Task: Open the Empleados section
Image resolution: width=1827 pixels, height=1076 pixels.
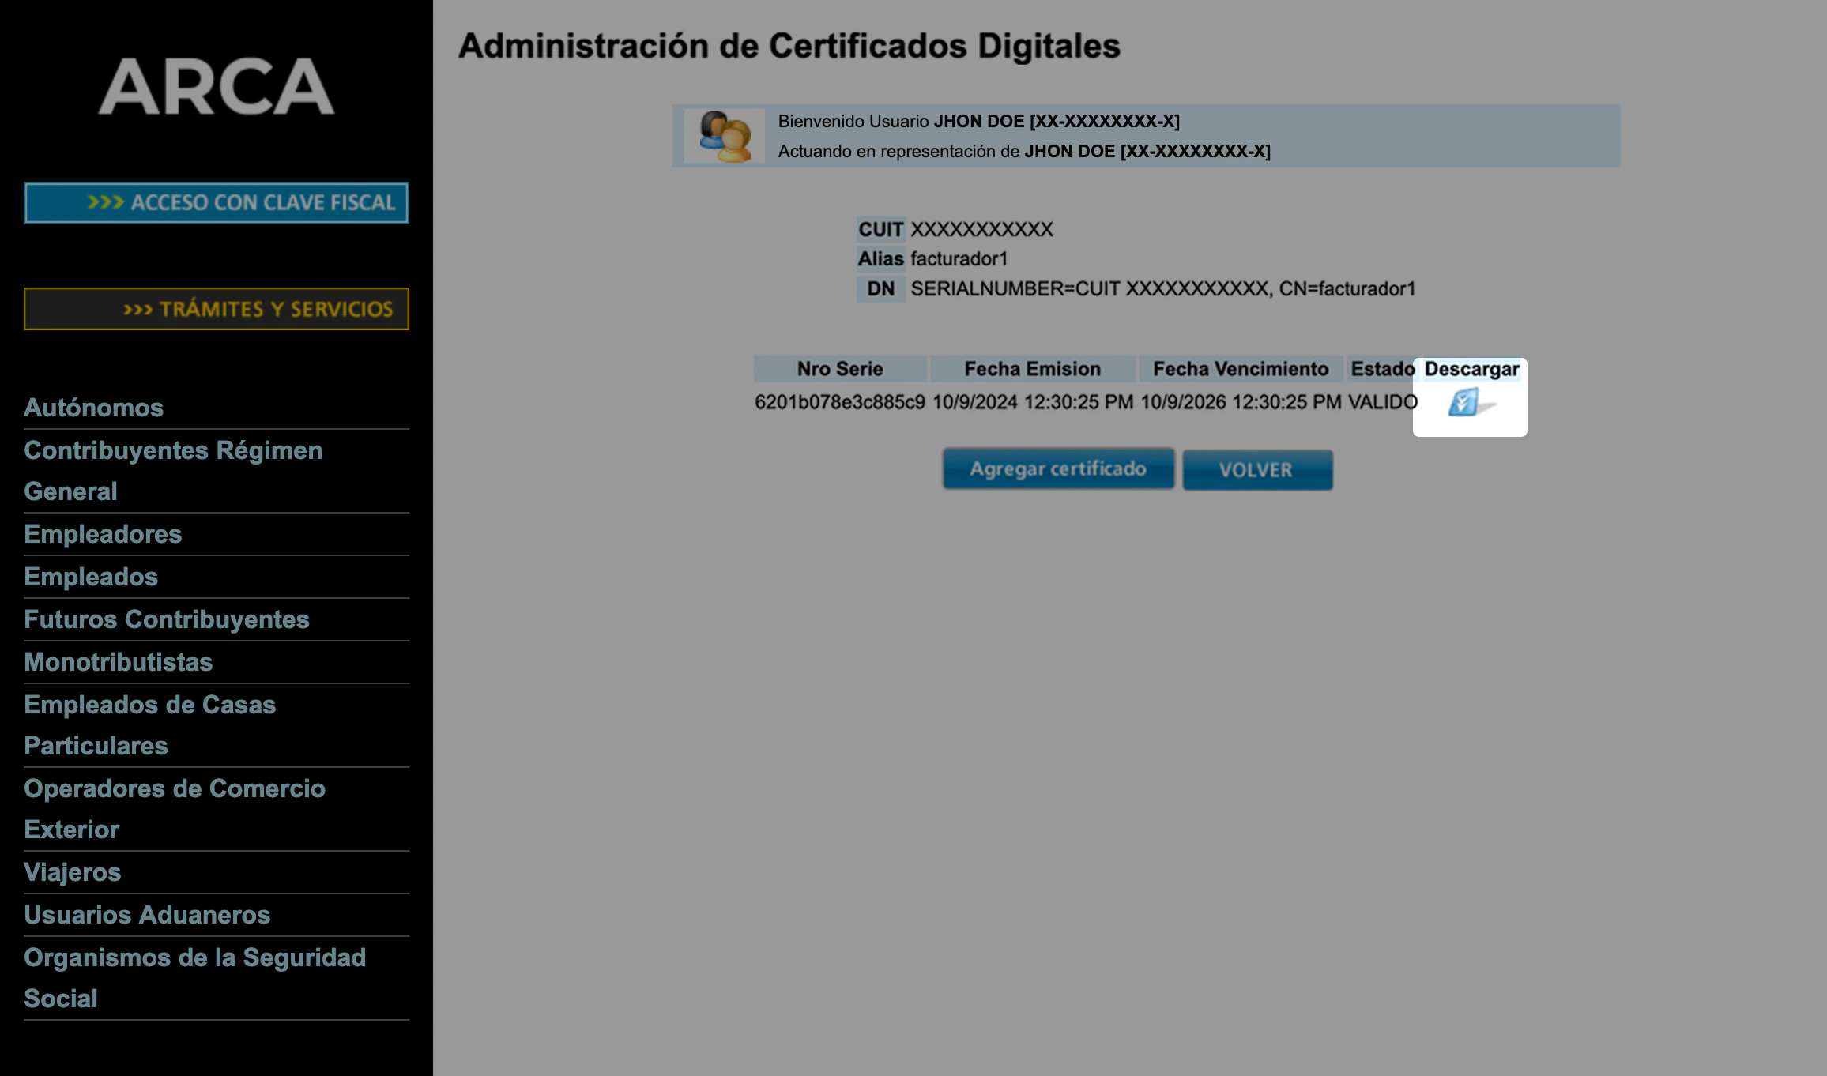Action: coord(91,577)
